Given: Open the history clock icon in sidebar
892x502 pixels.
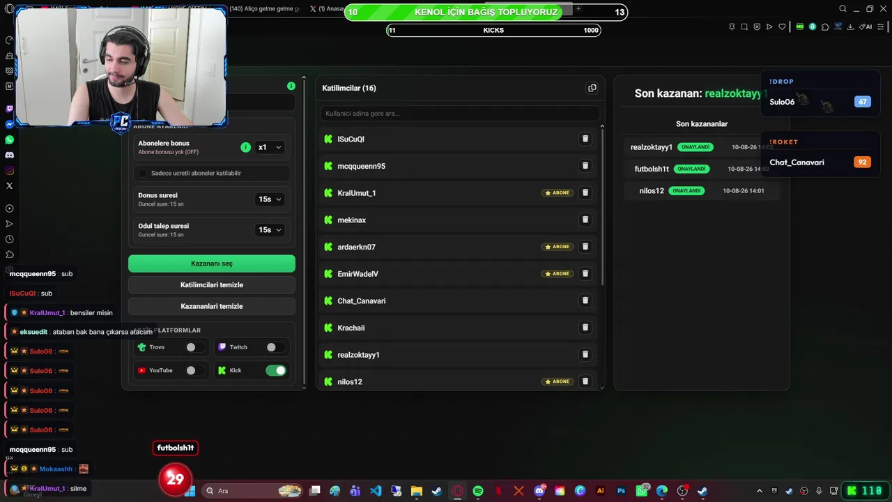Looking at the screenshot, I should pyautogui.click(x=9, y=239).
